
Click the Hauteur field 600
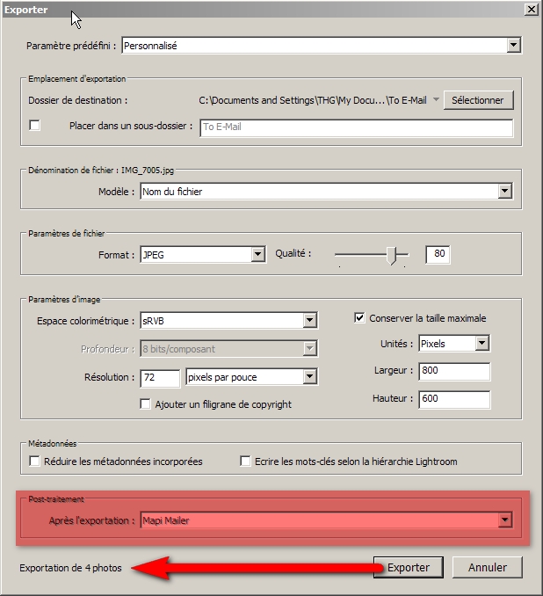(x=454, y=399)
